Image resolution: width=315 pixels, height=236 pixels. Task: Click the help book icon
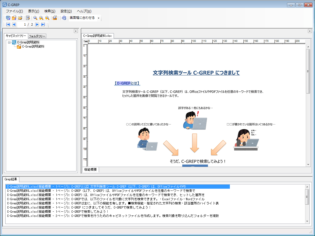tap(64, 18)
